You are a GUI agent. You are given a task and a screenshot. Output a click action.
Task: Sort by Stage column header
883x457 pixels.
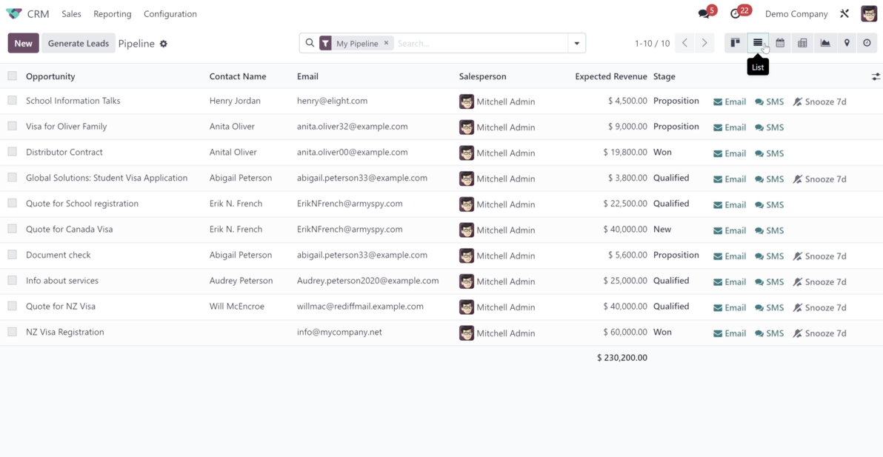tap(664, 76)
